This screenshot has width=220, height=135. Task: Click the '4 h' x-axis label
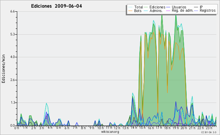pos(50,128)
